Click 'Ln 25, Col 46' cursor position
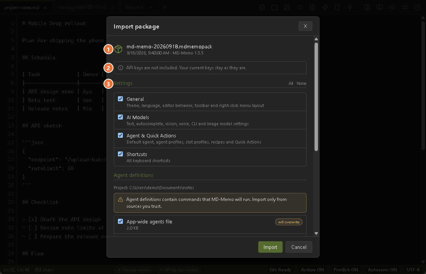 point(17,270)
